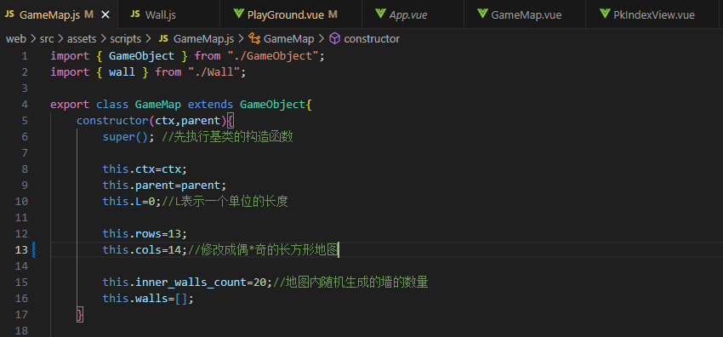Click the constructor breadcrumb symbol
The height and width of the screenshot is (337, 723).
pos(372,39)
